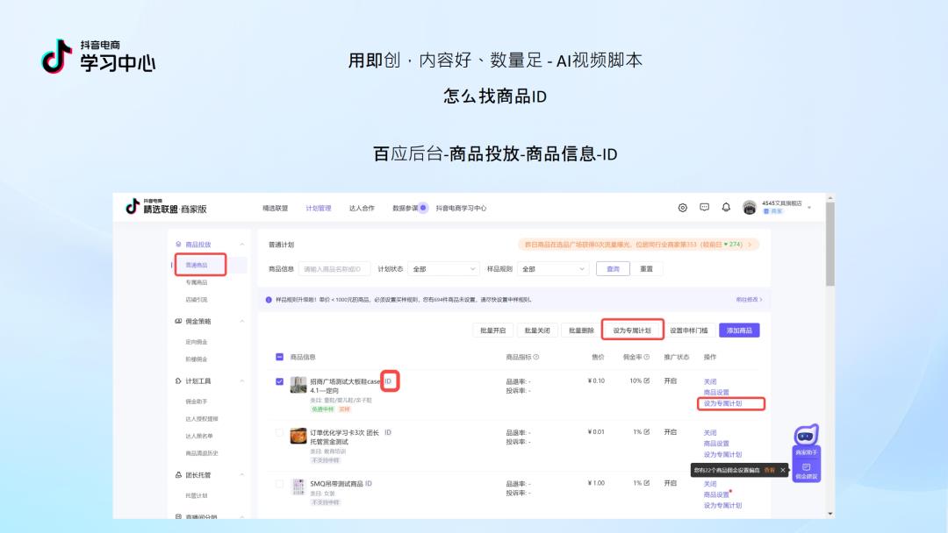Click the 佣金策略 sidebar icon

pyautogui.click(x=178, y=321)
